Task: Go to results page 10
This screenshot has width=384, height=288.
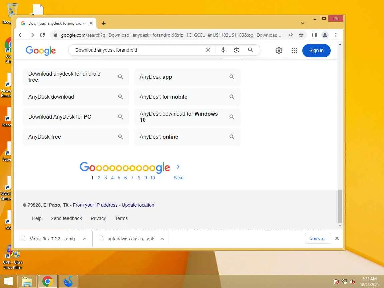Action: tap(152, 178)
